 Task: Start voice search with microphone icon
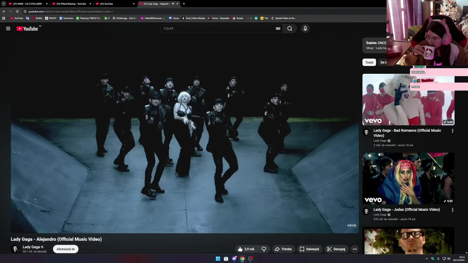point(305,28)
